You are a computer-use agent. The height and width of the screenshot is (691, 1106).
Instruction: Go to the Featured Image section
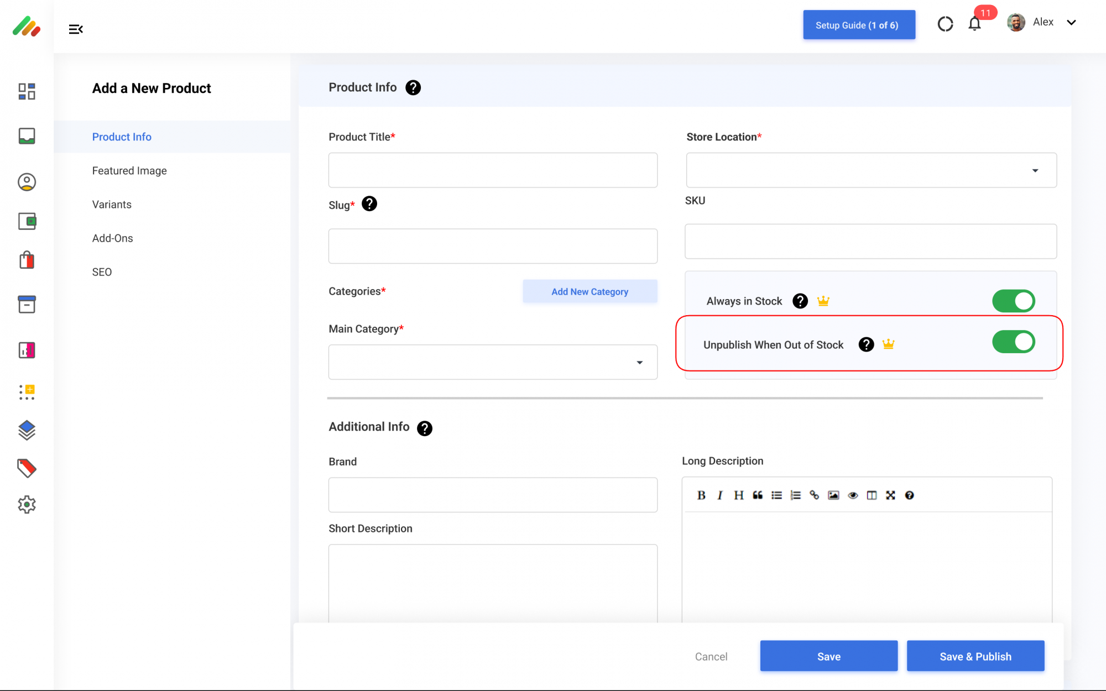pos(129,171)
